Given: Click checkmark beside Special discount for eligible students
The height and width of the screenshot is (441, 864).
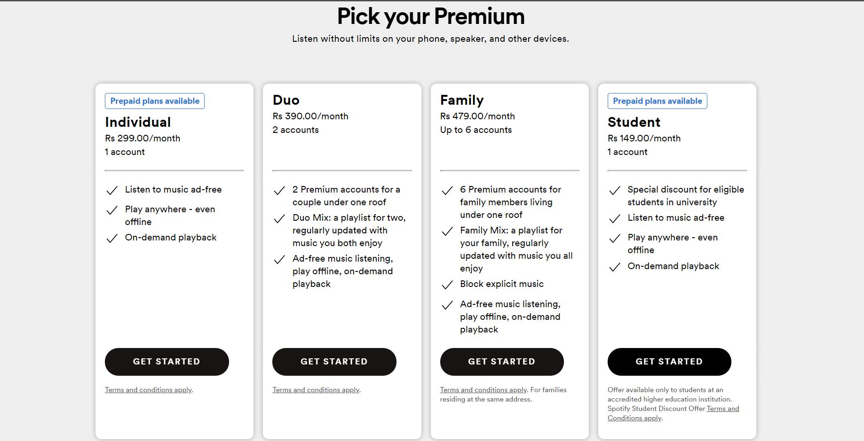Looking at the screenshot, I should (x=615, y=190).
